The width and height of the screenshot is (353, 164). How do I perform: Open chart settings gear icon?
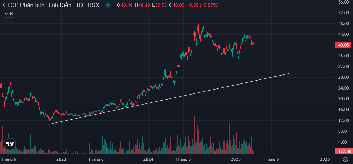[x=345, y=159]
